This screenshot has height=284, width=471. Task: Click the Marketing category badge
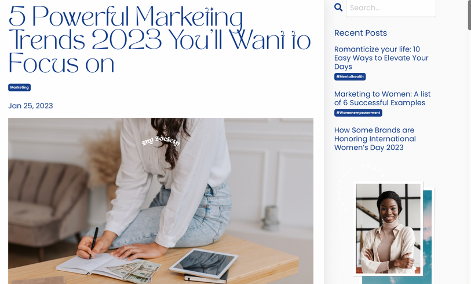pyautogui.click(x=20, y=87)
